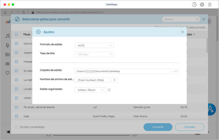Sort by the Duración column arrows
The width and height of the screenshot is (219, 140).
(x=194, y=34)
